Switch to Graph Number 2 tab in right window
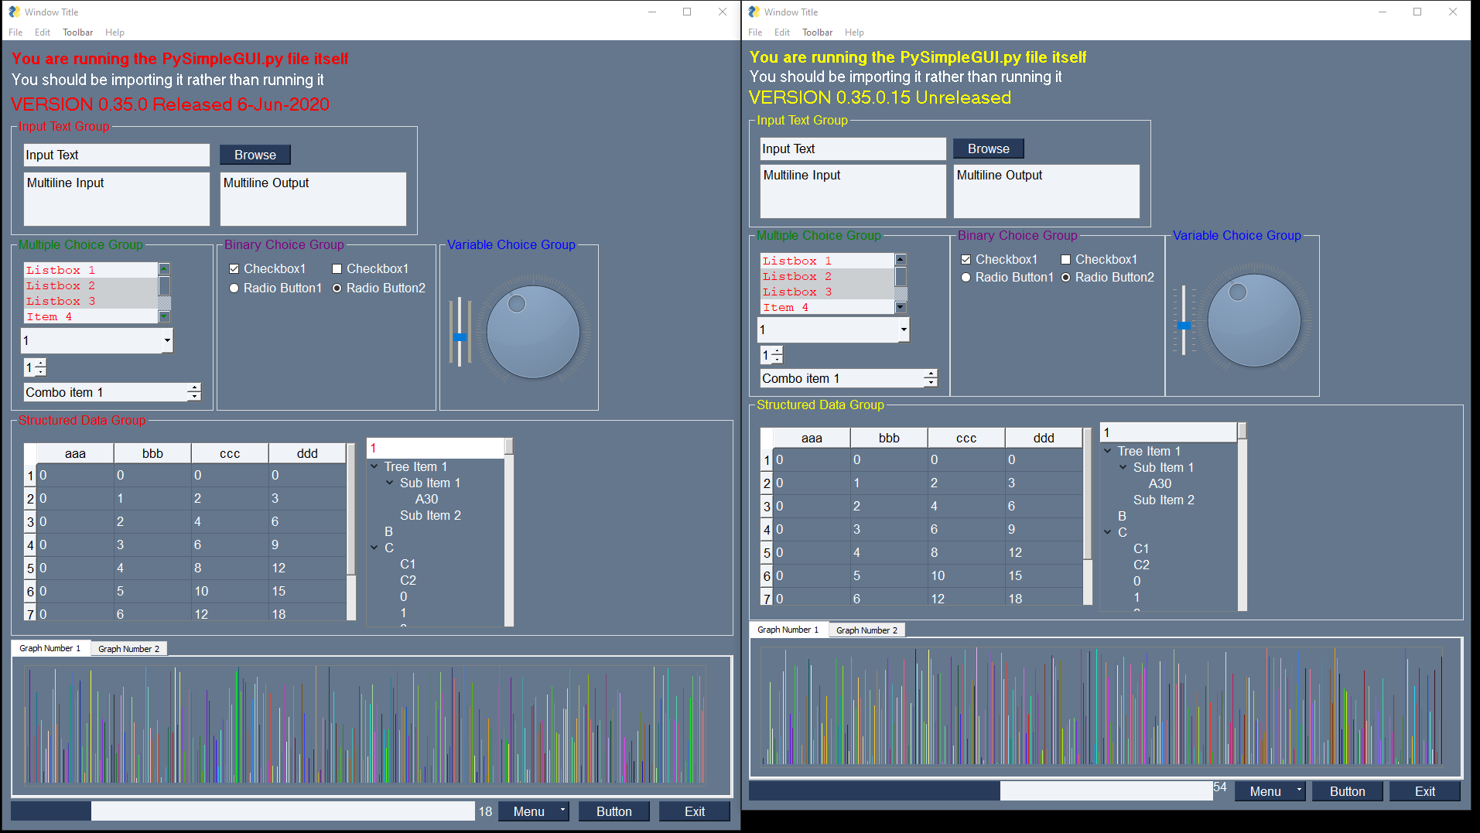Screen dimensions: 1480x833 coord(866,630)
